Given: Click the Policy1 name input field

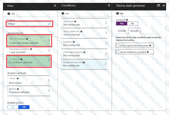Looking at the screenshot, I should (x=28, y=23).
